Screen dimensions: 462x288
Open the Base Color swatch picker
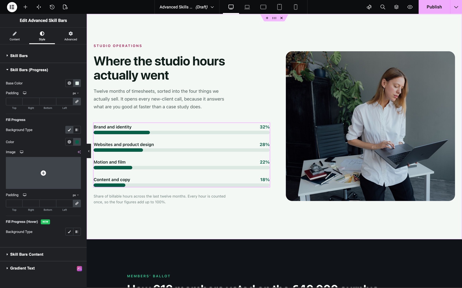pyautogui.click(x=77, y=83)
